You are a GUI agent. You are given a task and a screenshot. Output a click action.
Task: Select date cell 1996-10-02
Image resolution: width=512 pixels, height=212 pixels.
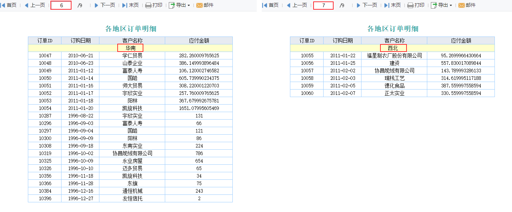coord(80,153)
